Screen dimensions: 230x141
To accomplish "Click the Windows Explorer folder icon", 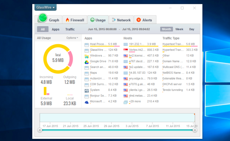I will (x=87, y=56).
